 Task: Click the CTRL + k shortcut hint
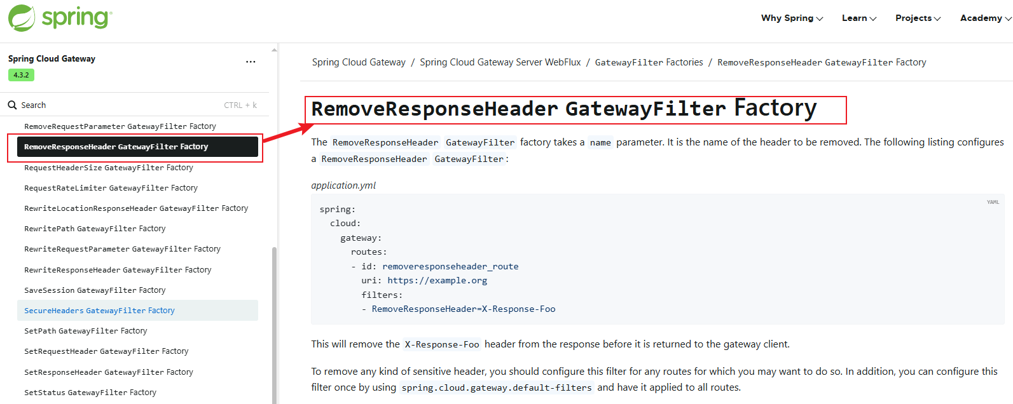point(240,105)
